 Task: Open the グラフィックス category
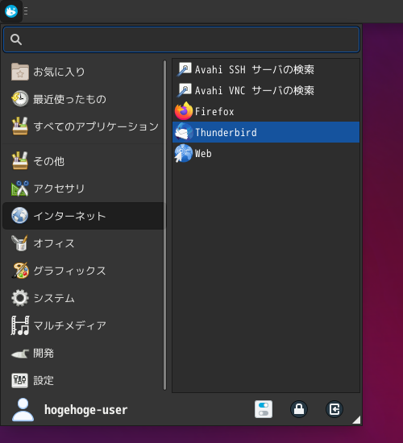83,271
